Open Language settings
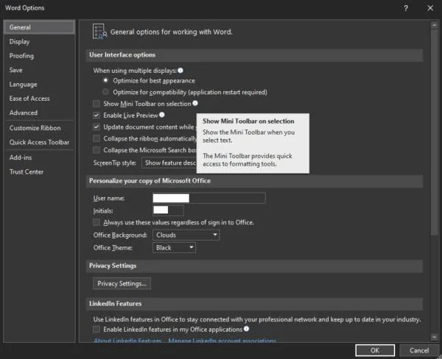 coord(39,85)
